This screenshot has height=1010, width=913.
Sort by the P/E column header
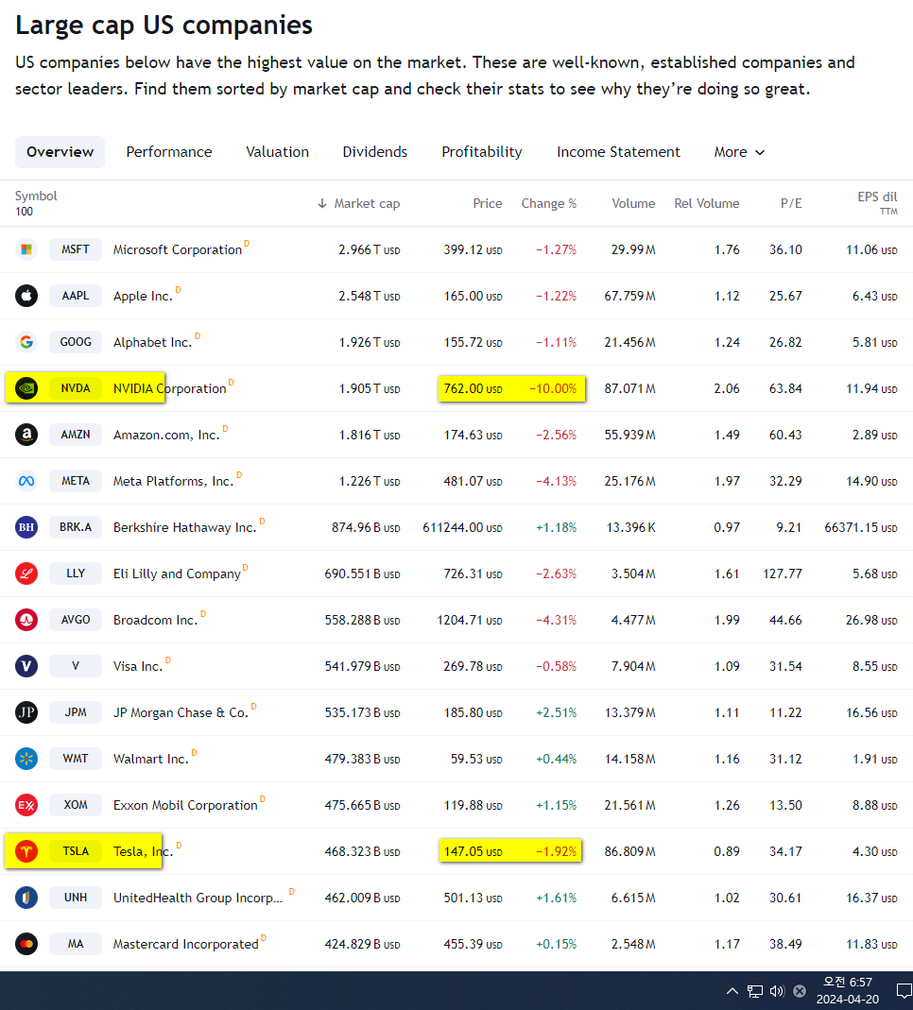(791, 203)
